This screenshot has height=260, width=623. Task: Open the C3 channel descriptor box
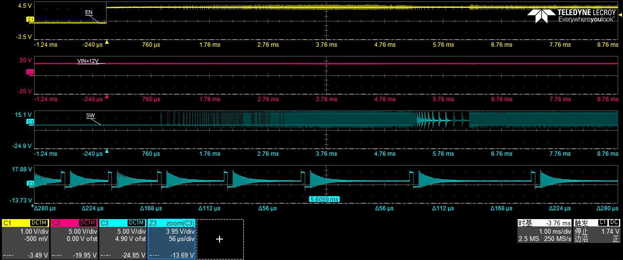[x=123, y=239]
